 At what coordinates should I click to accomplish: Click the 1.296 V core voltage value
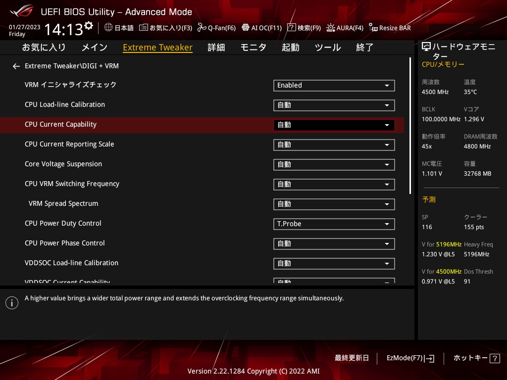point(474,119)
